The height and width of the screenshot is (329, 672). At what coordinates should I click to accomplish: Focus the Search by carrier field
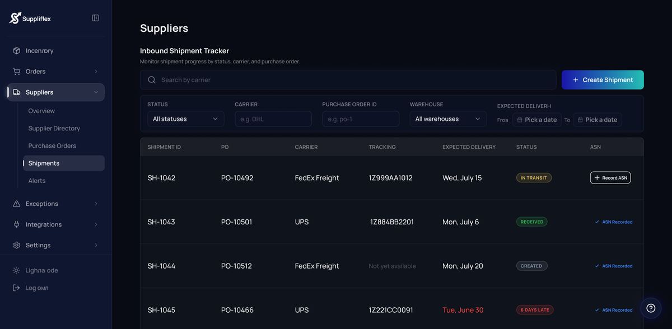(348, 80)
